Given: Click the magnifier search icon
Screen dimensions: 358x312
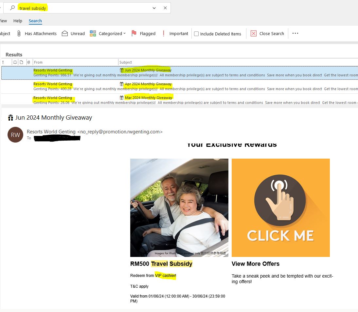Looking at the screenshot, I should [12, 8].
